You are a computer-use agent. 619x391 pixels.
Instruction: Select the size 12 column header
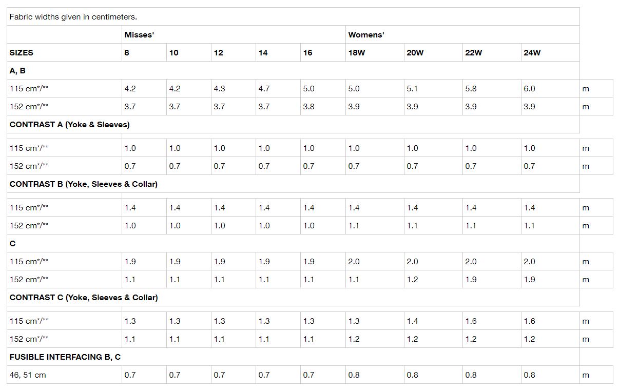pos(219,53)
